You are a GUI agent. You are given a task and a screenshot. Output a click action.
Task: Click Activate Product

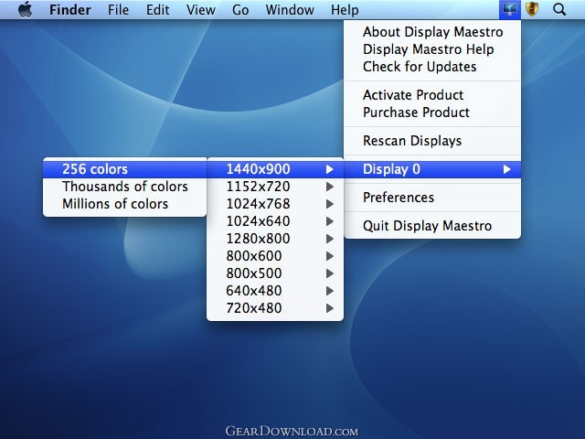click(x=413, y=95)
